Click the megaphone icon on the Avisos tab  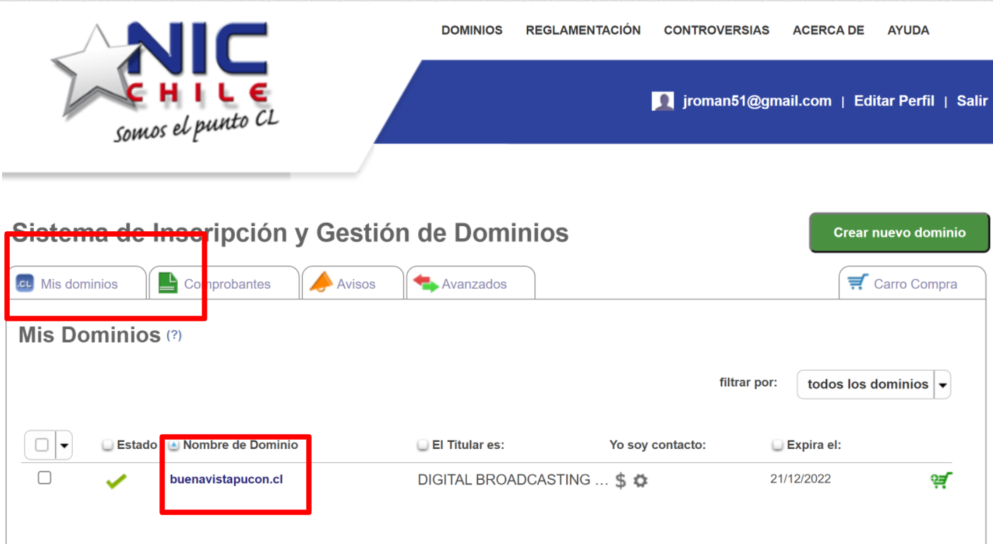click(x=322, y=283)
